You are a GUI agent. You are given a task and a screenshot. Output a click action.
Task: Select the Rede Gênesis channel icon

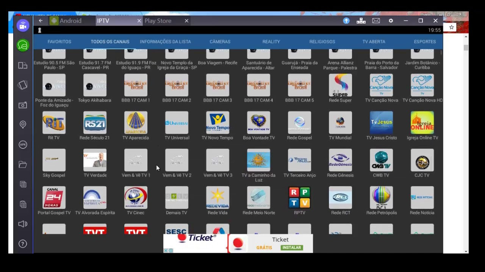pyautogui.click(x=340, y=160)
